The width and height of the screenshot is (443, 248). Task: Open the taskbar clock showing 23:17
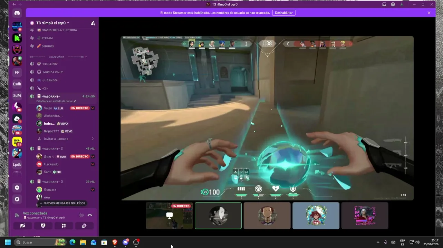(431, 242)
